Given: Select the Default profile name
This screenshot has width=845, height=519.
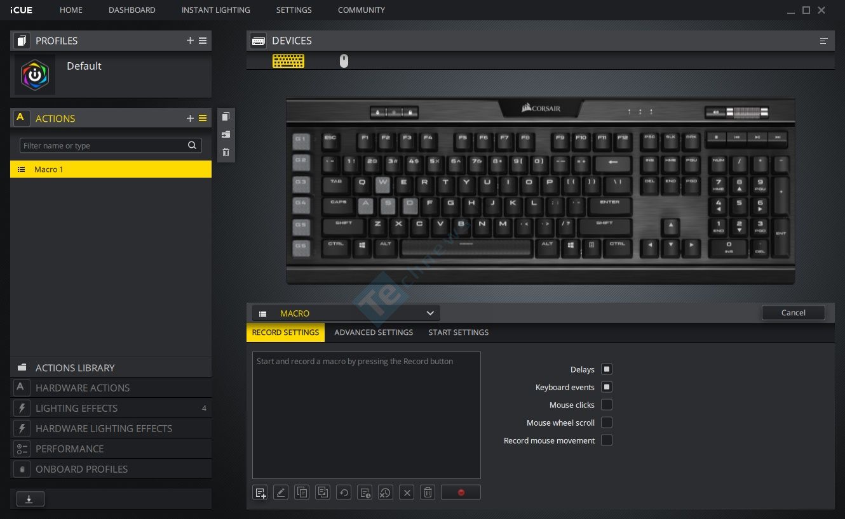Looking at the screenshot, I should [x=84, y=66].
